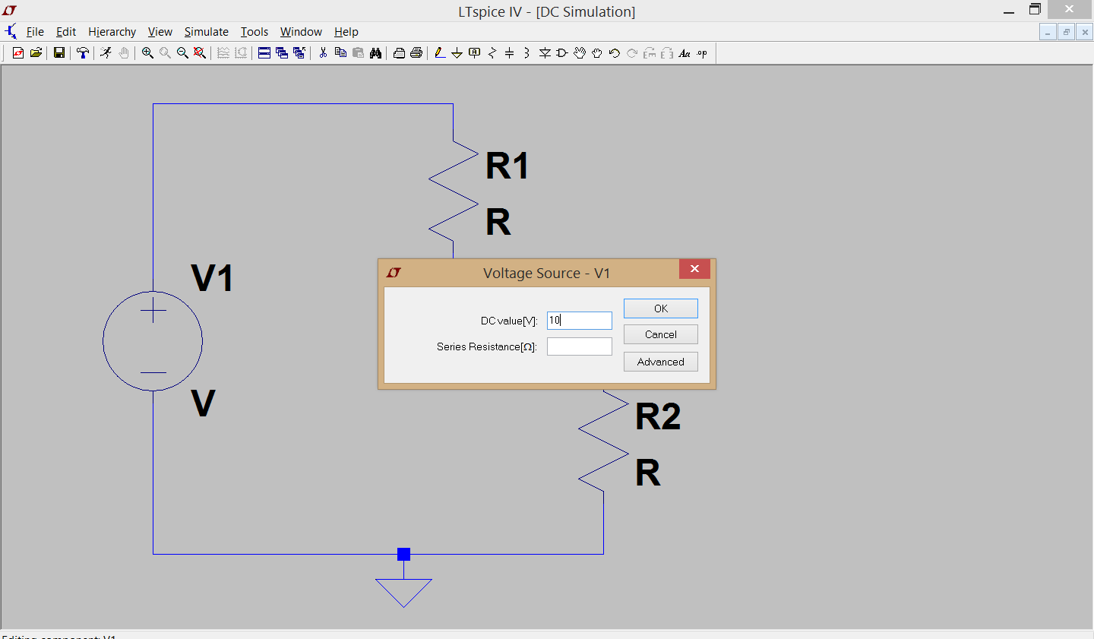Select the R2 resistor zigzag symbol

pyautogui.click(x=603, y=441)
